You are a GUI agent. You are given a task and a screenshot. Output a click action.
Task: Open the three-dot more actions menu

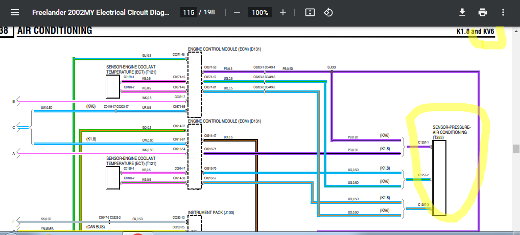(x=503, y=13)
